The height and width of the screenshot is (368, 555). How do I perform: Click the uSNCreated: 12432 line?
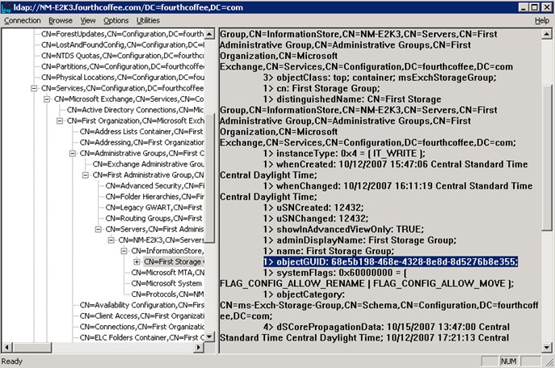tap(313, 208)
